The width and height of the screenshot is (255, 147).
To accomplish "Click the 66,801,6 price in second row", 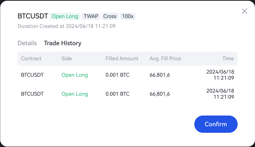I will pyautogui.click(x=160, y=94).
